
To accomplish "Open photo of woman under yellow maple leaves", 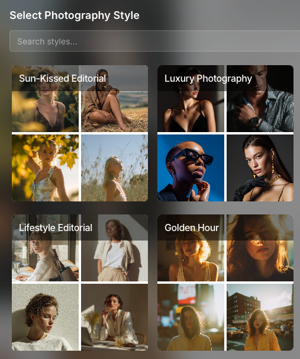I will pos(45,168).
